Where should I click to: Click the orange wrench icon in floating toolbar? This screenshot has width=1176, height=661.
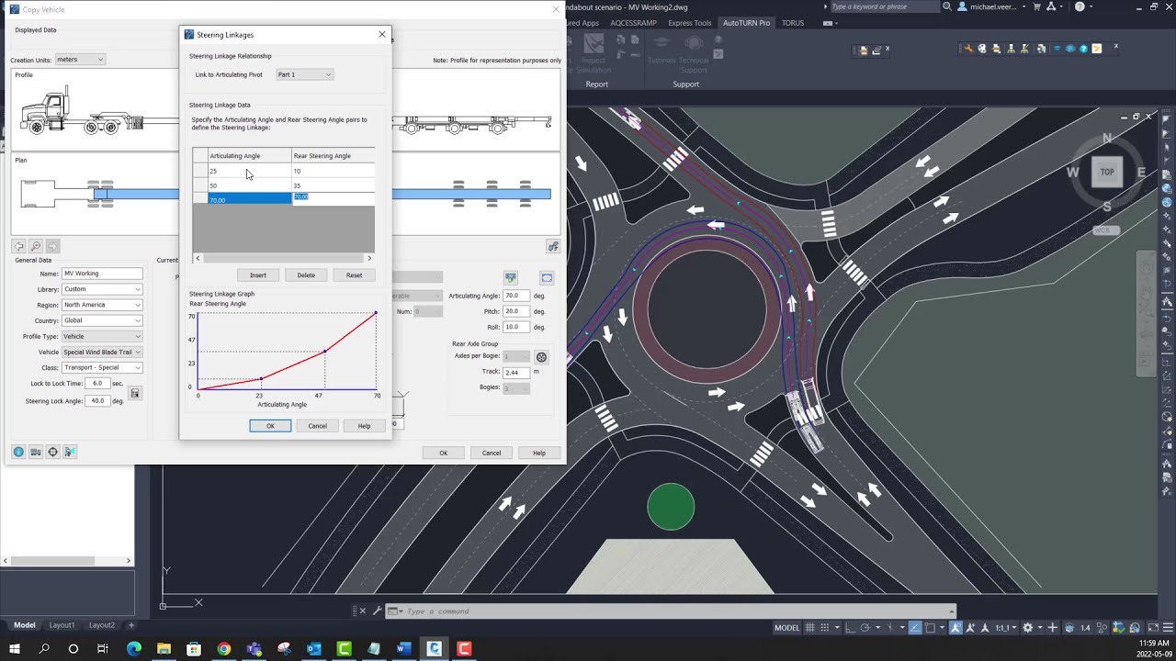[968, 49]
